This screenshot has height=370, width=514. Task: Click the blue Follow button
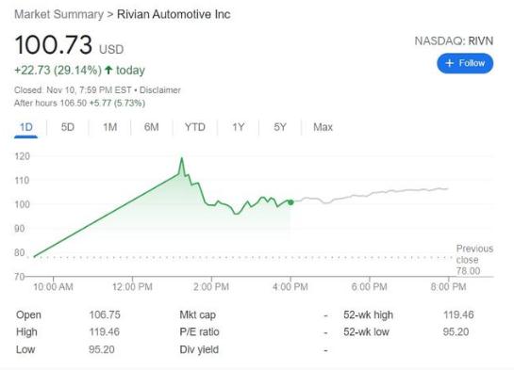[465, 63]
